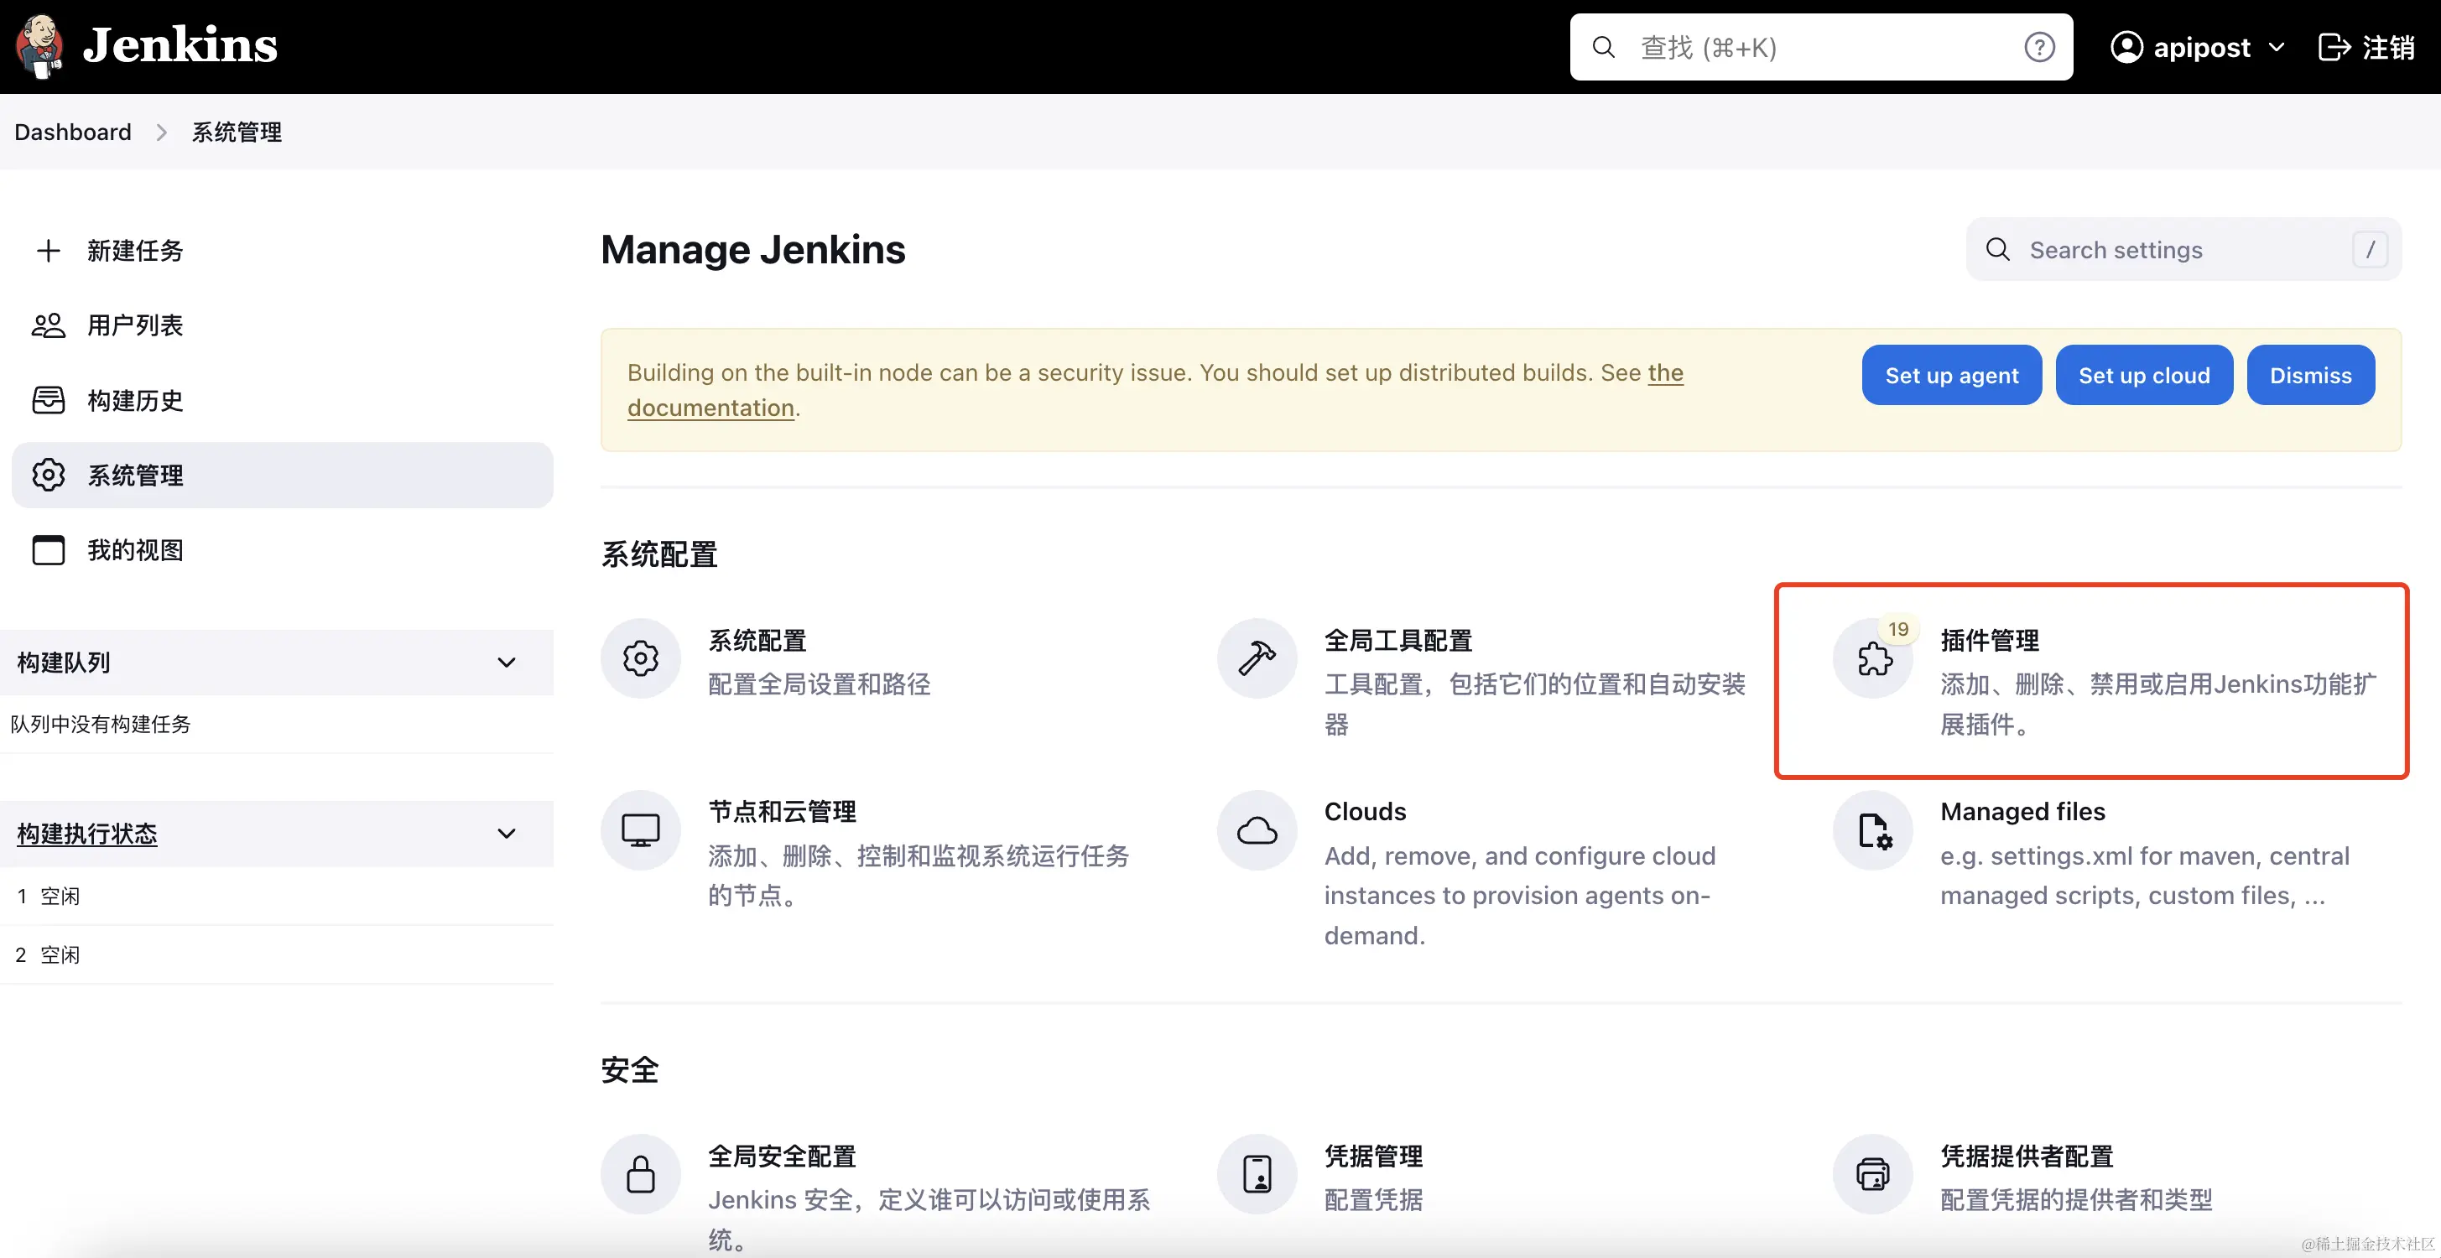Click the apipost username link
This screenshot has height=1258, width=2441.
tap(2201, 47)
